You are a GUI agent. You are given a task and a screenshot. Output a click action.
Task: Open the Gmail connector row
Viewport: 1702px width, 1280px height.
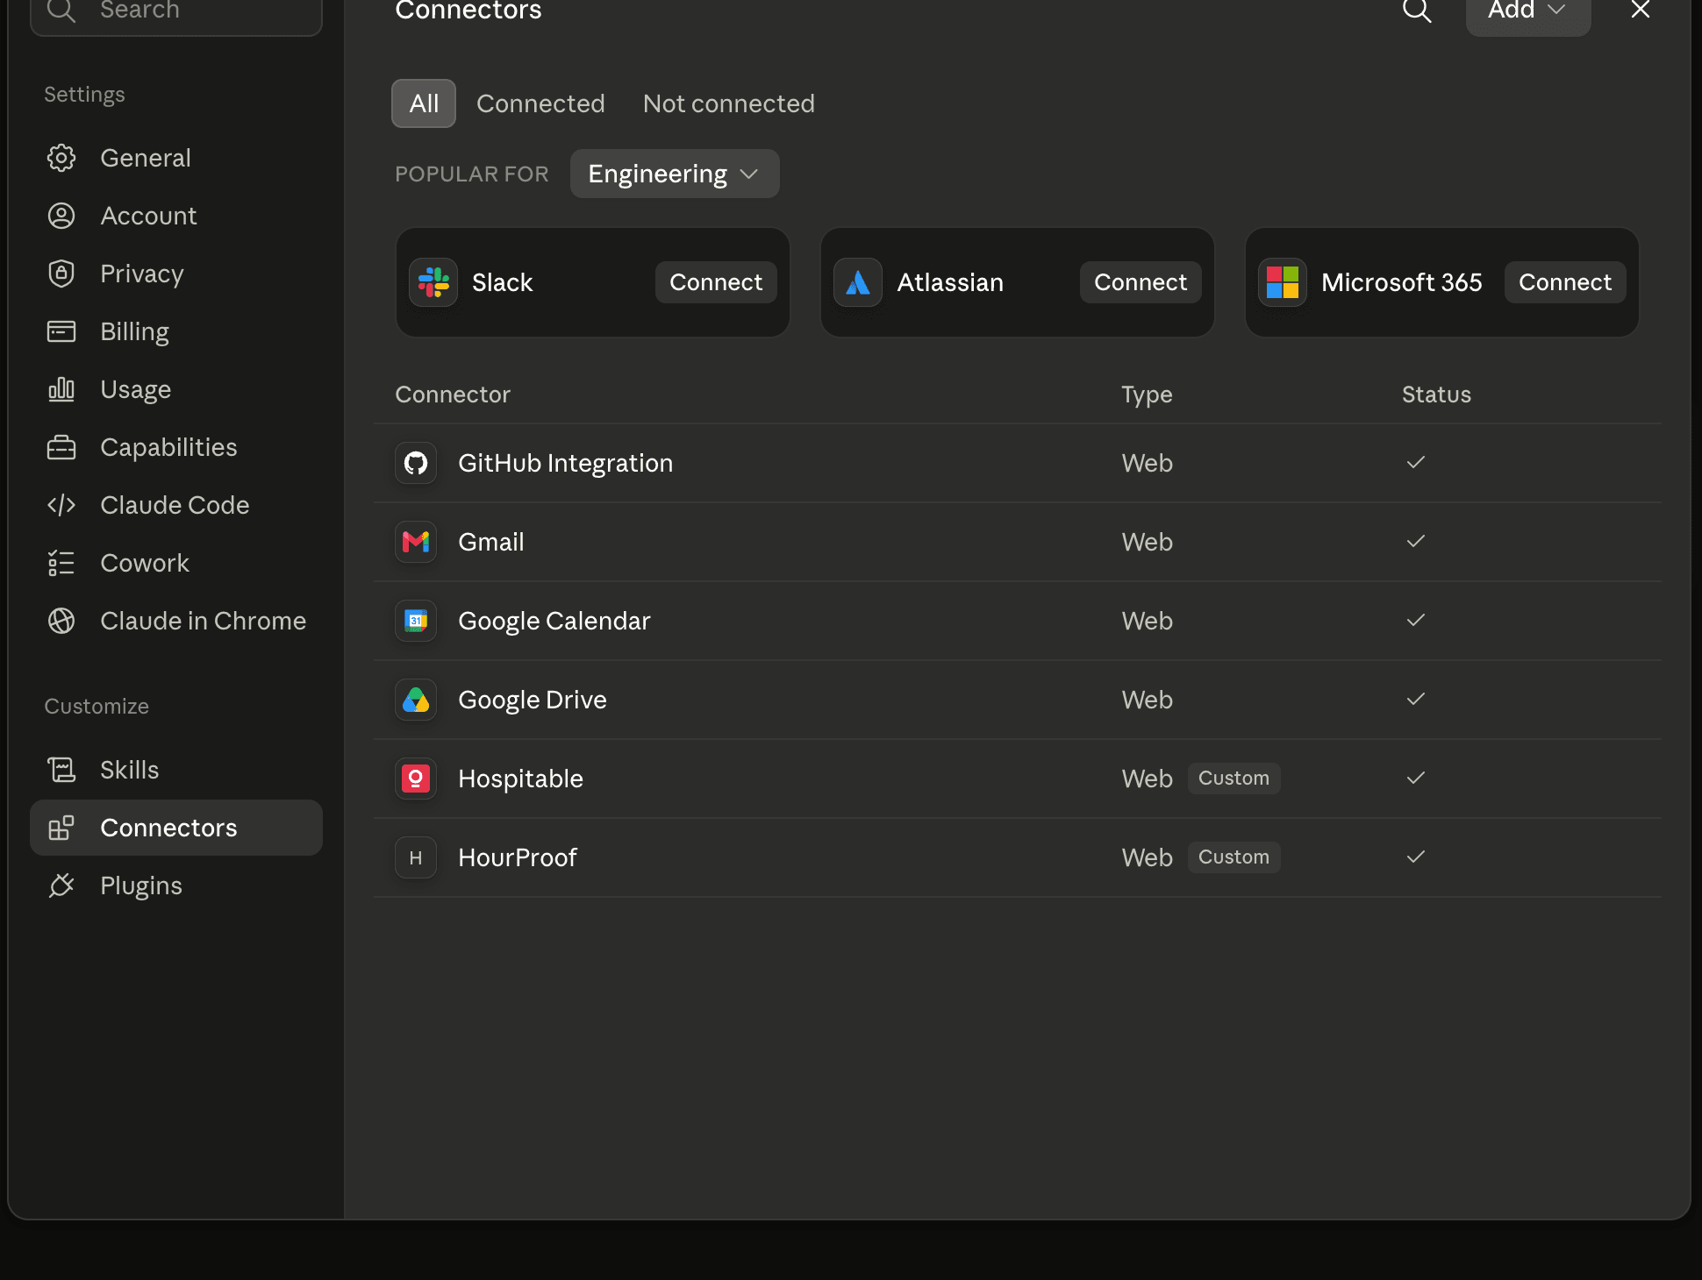point(1018,542)
